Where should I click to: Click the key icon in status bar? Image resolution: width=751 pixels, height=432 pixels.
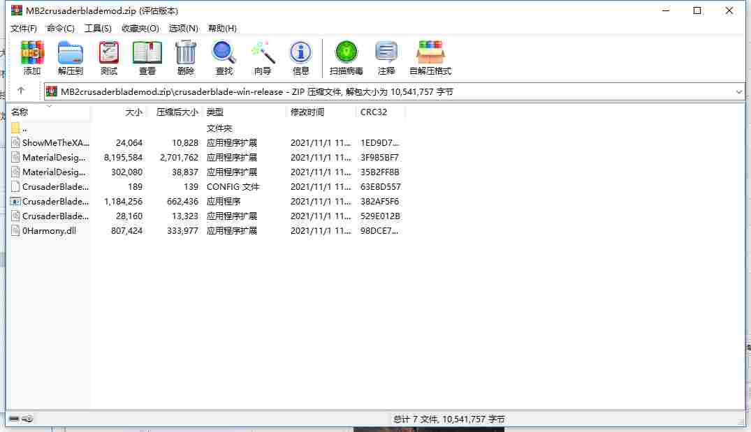pyautogui.click(x=27, y=419)
